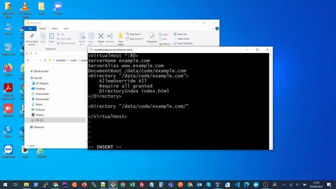
Task: Open the AnyDesk desktop shortcut
Action: click(x=8, y=110)
